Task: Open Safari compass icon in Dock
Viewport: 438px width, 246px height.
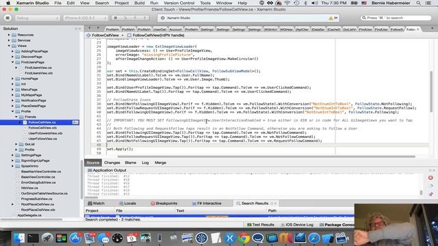Action: (314, 238)
